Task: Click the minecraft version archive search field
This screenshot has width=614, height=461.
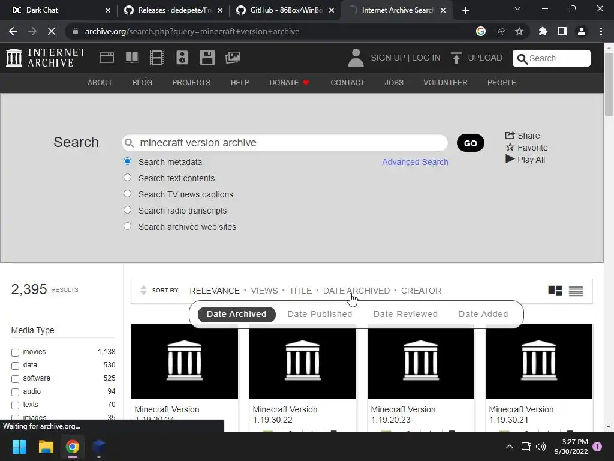Action: coord(285,143)
